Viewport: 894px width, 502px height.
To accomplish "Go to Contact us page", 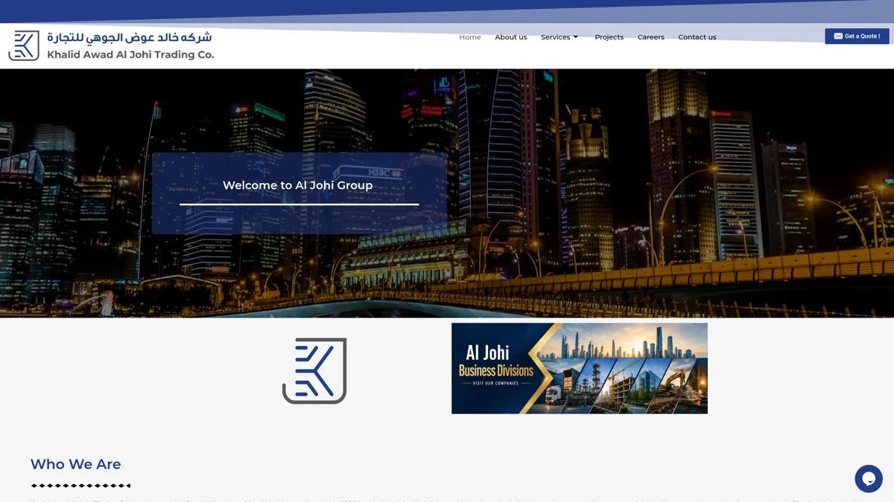I will [x=697, y=37].
